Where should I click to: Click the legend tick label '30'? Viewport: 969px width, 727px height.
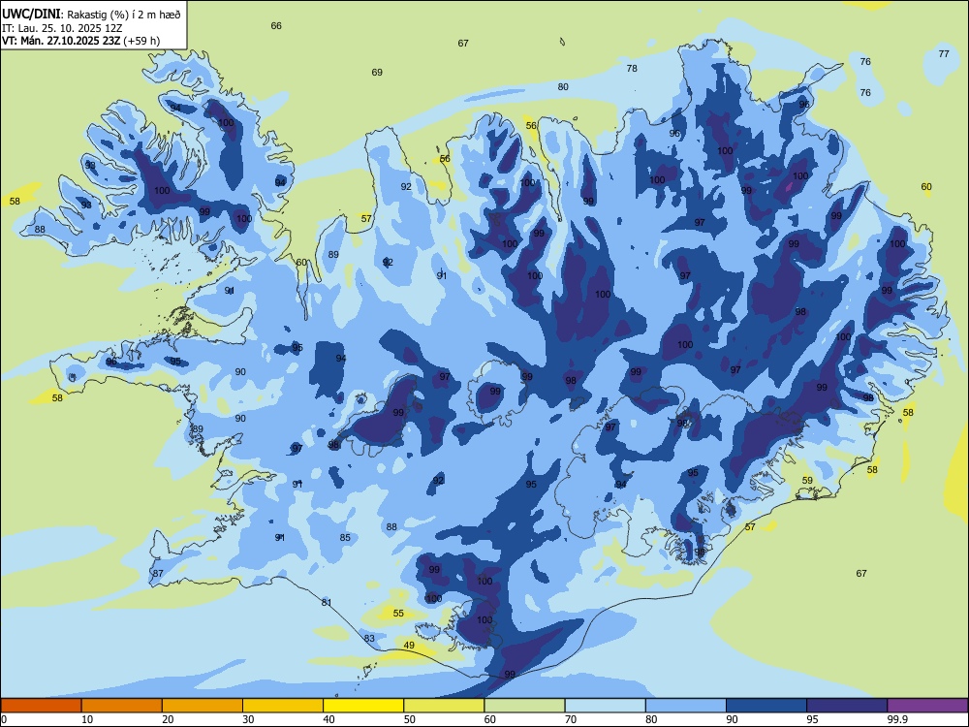pyautogui.click(x=248, y=719)
